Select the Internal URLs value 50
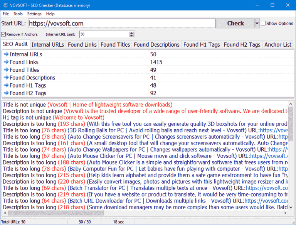Screen dimensions: 296x225 tap(153, 54)
